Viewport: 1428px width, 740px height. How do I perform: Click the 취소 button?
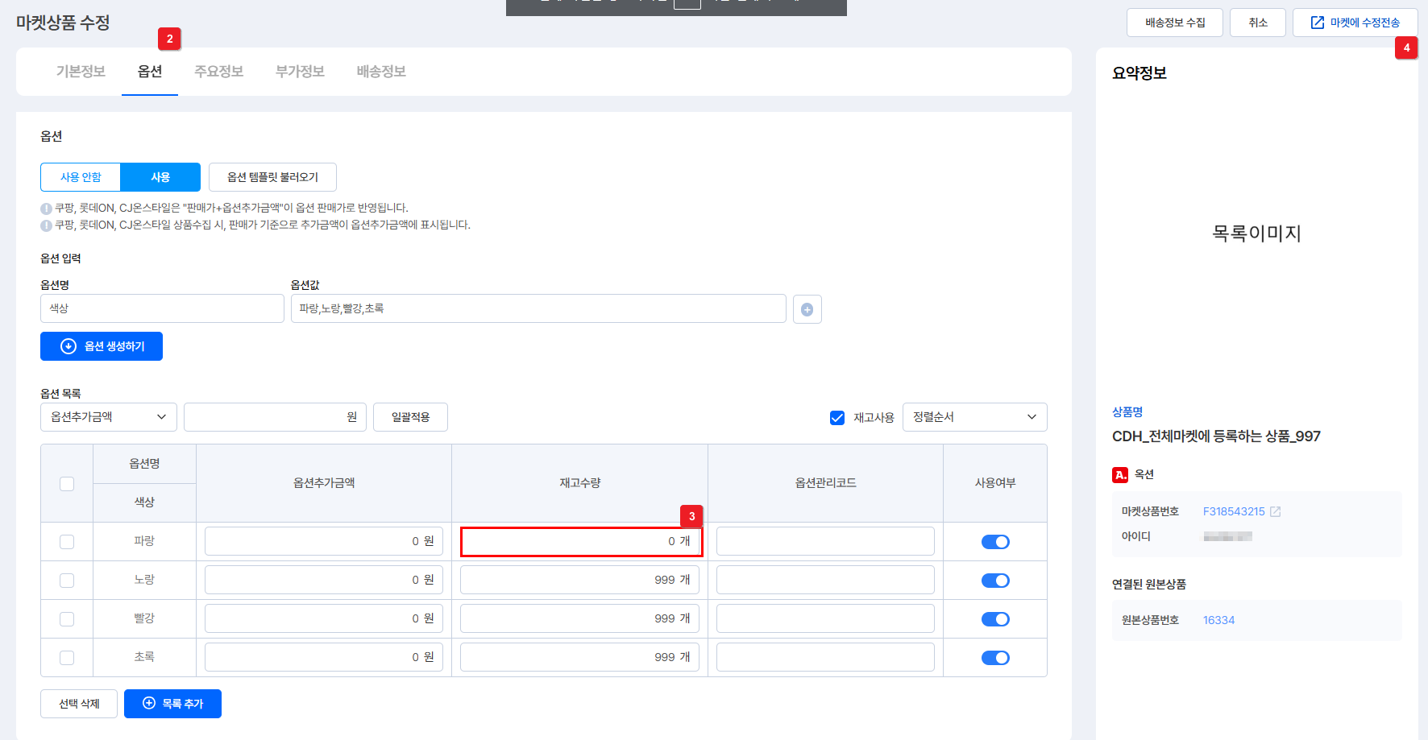(1258, 23)
